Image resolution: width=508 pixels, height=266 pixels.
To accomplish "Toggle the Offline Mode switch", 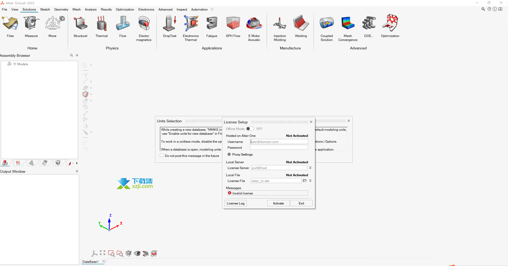I will (x=250, y=129).
